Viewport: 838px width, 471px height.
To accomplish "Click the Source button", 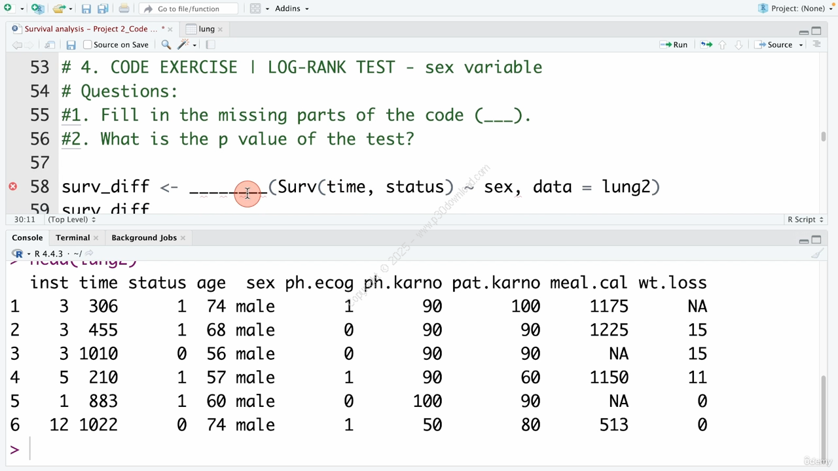I will (774, 44).
